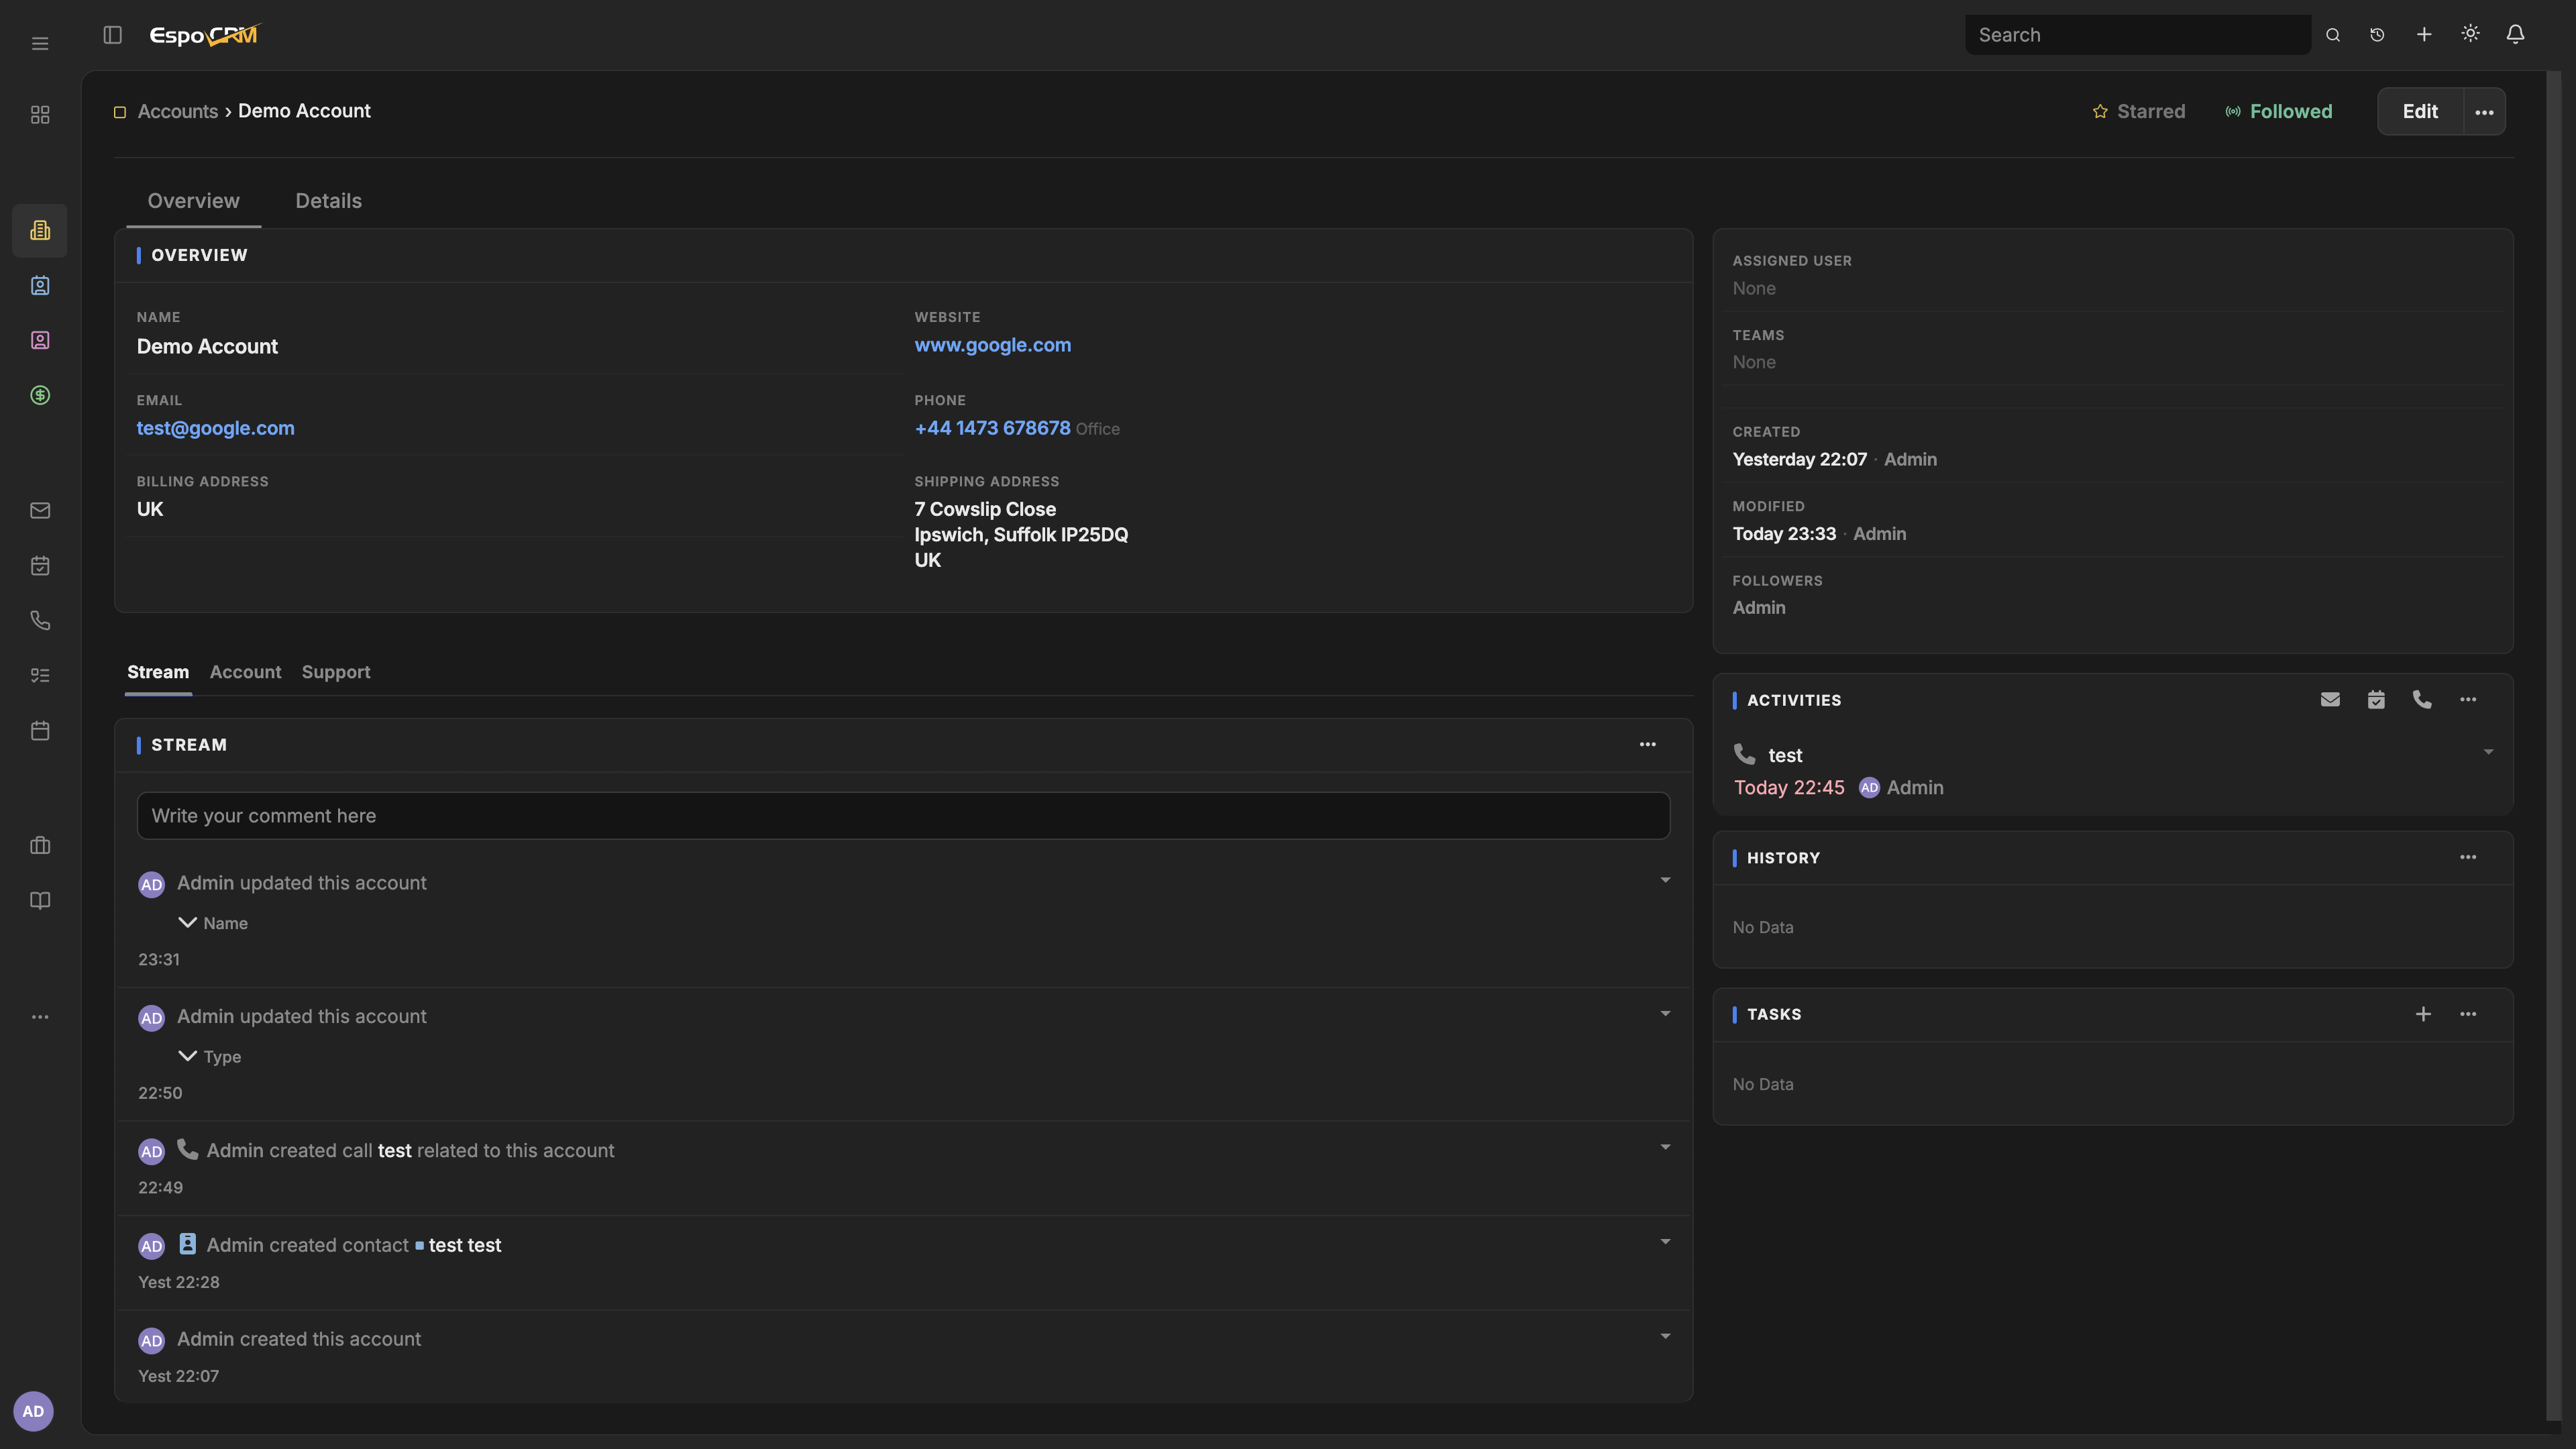Click the quick create plus icon
The width and height of the screenshot is (2576, 1449).
click(2424, 35)
